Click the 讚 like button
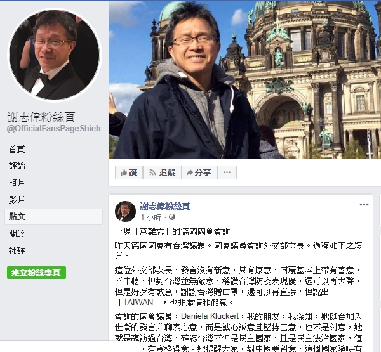The height and width of the screenshot is (352, 381). point(129,173)
